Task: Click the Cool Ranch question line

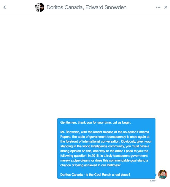Action: coord(95,175)
